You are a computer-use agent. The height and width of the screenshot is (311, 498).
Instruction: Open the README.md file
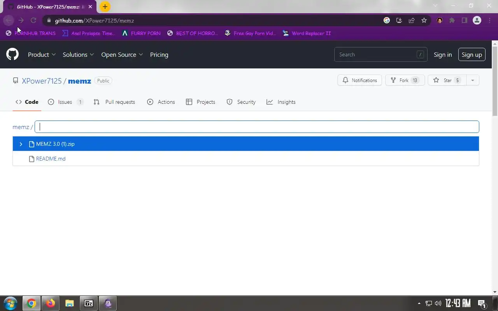click(x=51, y=159)
